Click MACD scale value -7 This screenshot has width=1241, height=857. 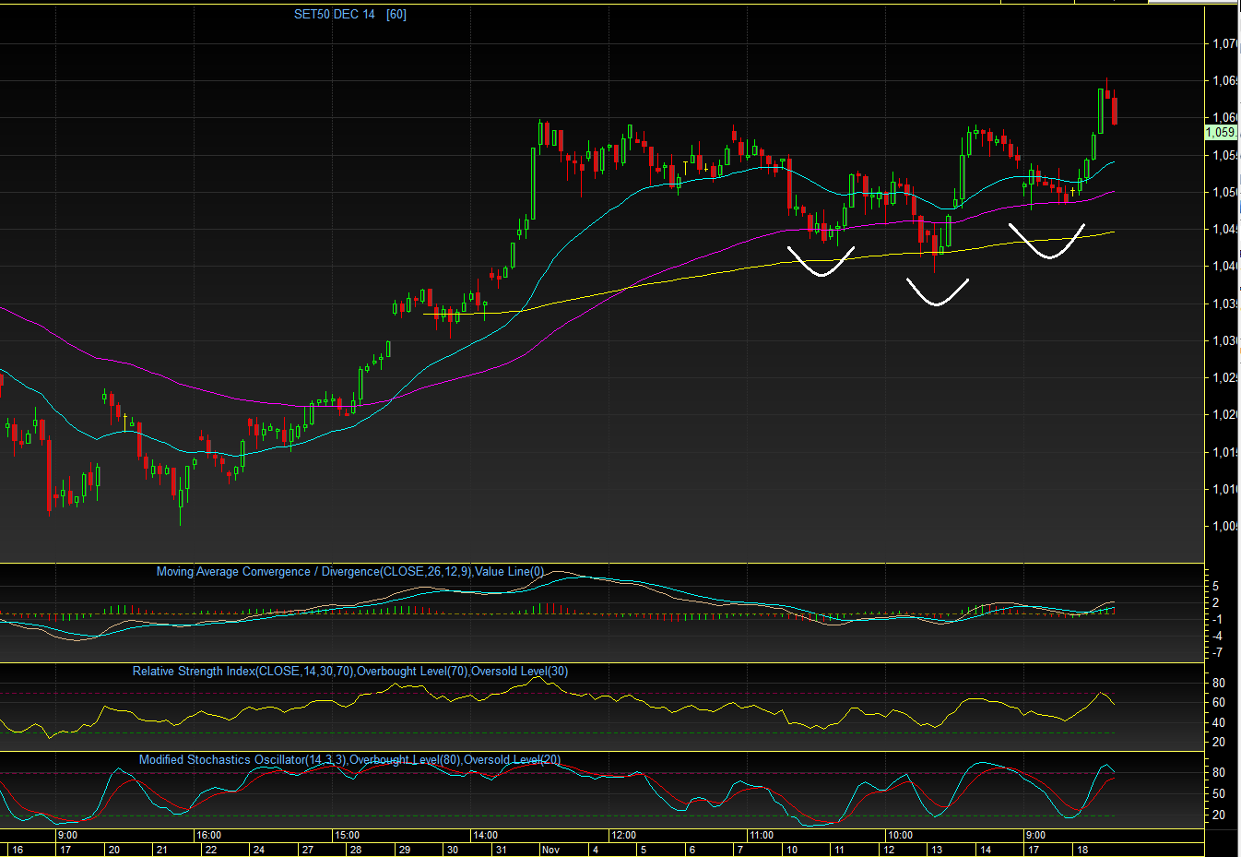(x=1216, y=652)
